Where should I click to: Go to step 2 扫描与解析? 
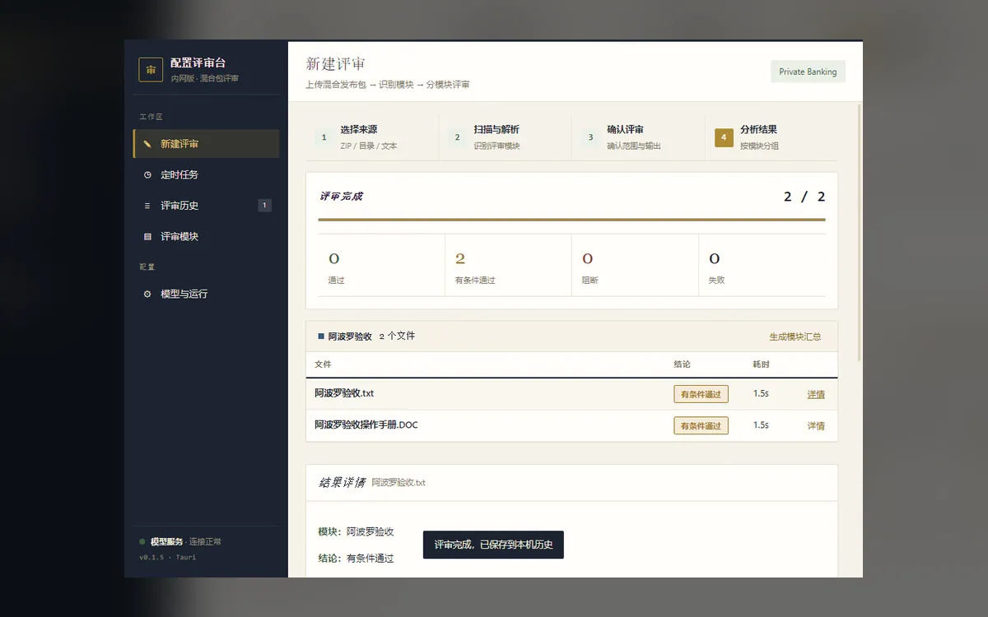tap(506, 137)
